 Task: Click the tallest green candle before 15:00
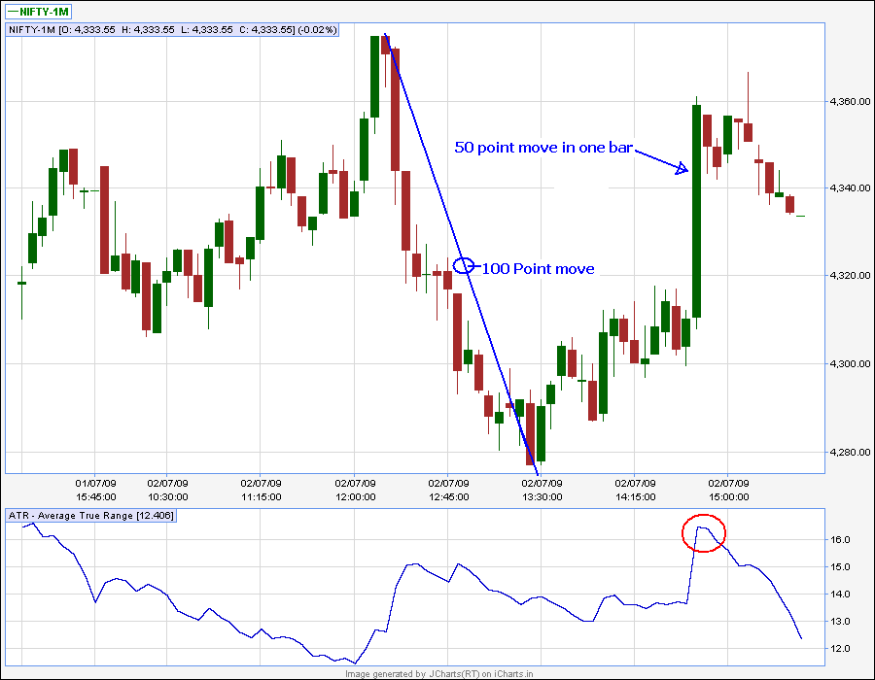pyautogui.click(x=696, y=212)
